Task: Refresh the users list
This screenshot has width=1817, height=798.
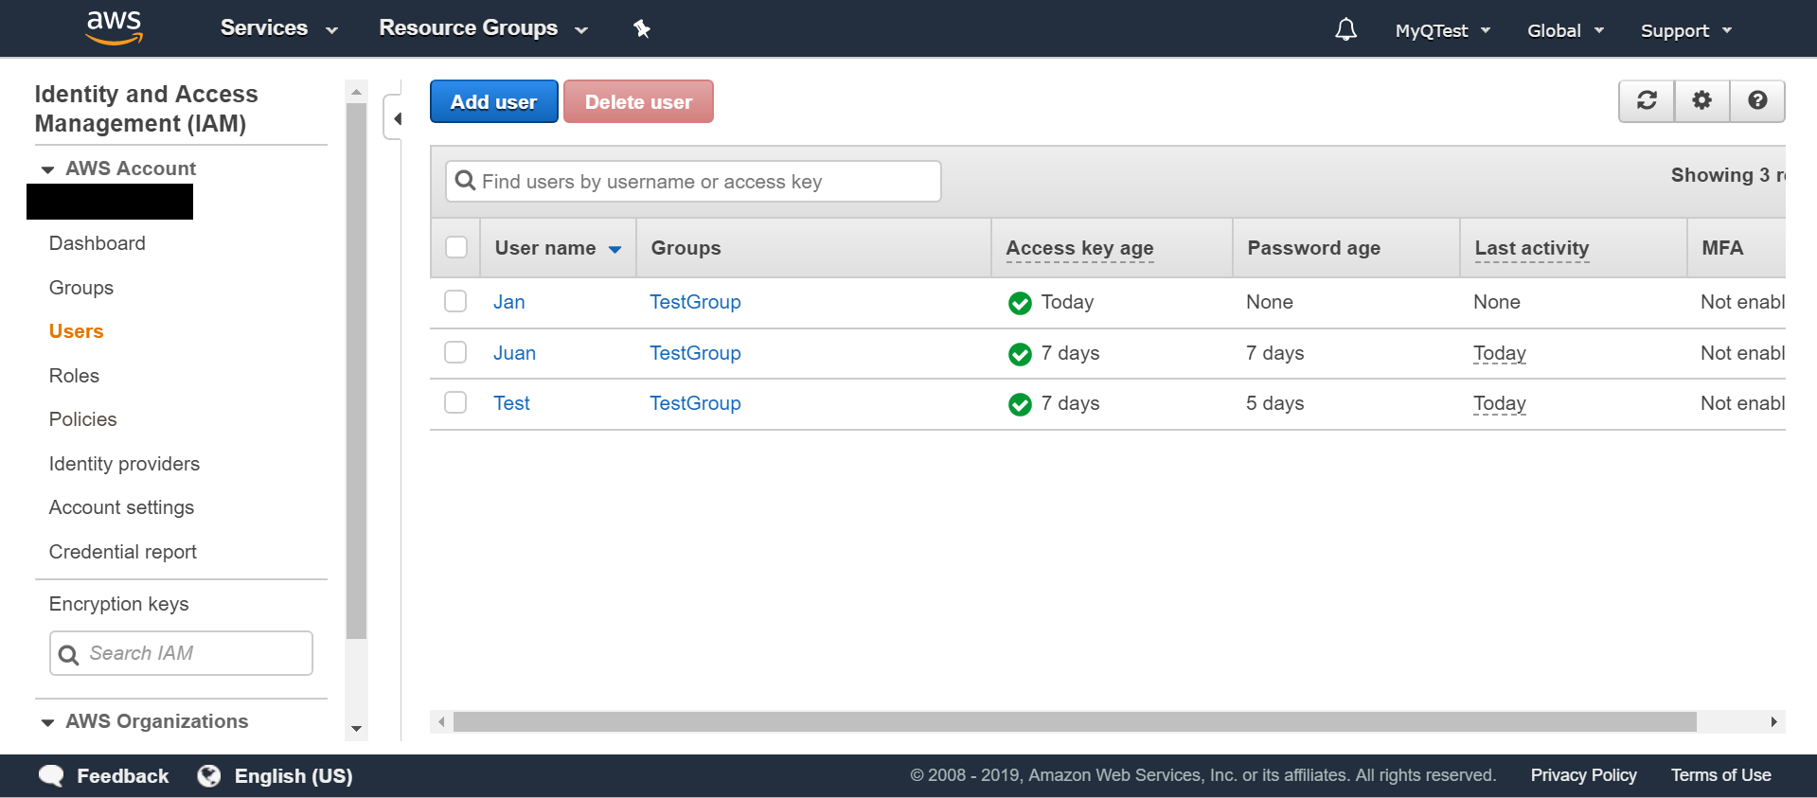Action: point(1647,100)
